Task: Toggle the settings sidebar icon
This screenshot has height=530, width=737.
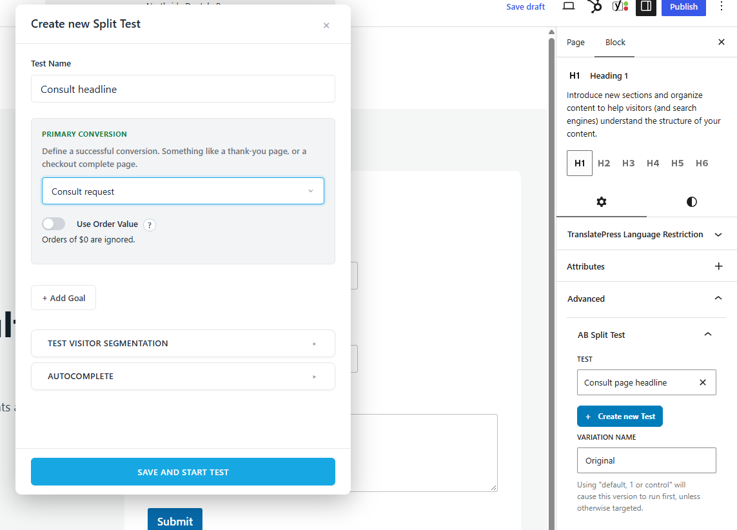Action: 646,6
